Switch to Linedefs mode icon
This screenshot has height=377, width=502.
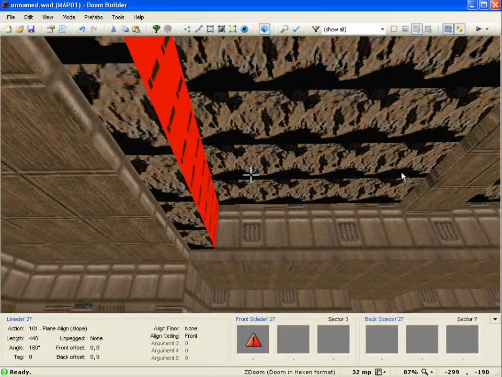(199, 29)
